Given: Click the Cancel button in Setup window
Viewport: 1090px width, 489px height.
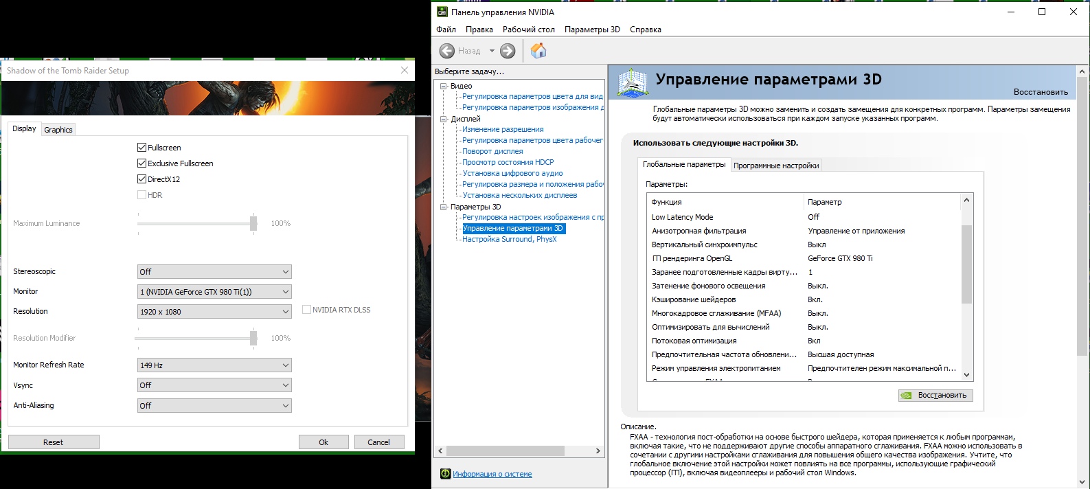Looking at the screenshot, I should pos(379,442).
